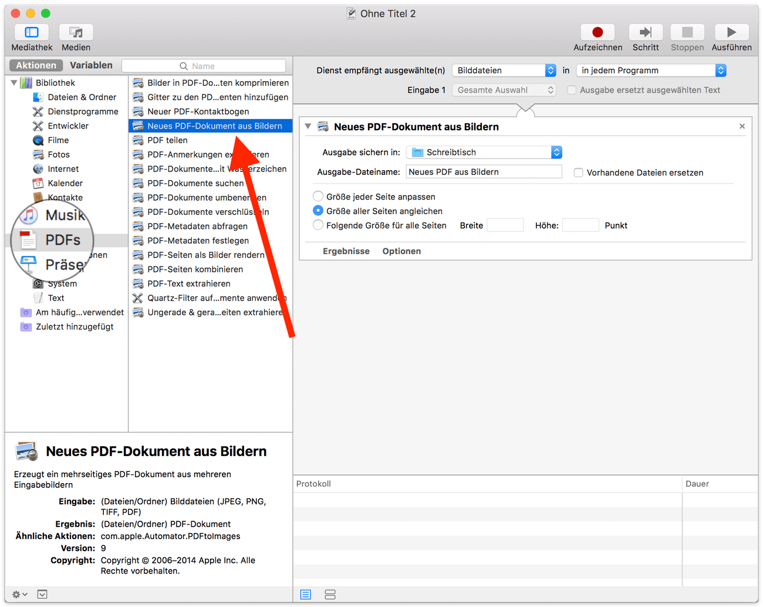
Task: Select PDF-Metadaten abfragen action
Action: click(211, 226)
